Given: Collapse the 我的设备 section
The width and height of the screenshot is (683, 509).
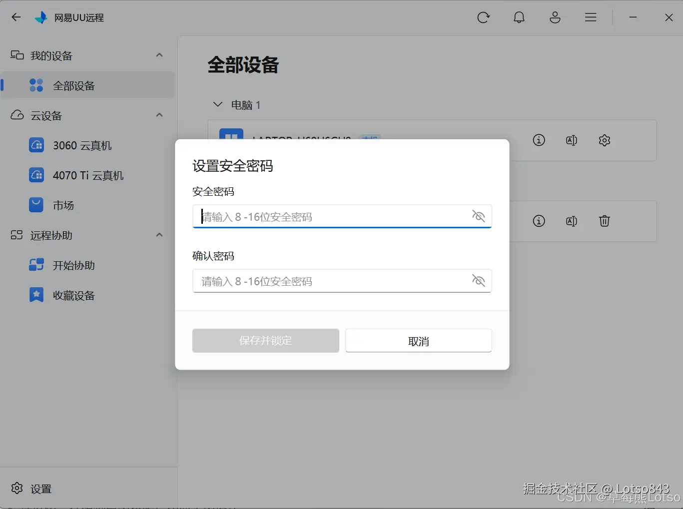Looking at the screenshot, I should 159,55.
